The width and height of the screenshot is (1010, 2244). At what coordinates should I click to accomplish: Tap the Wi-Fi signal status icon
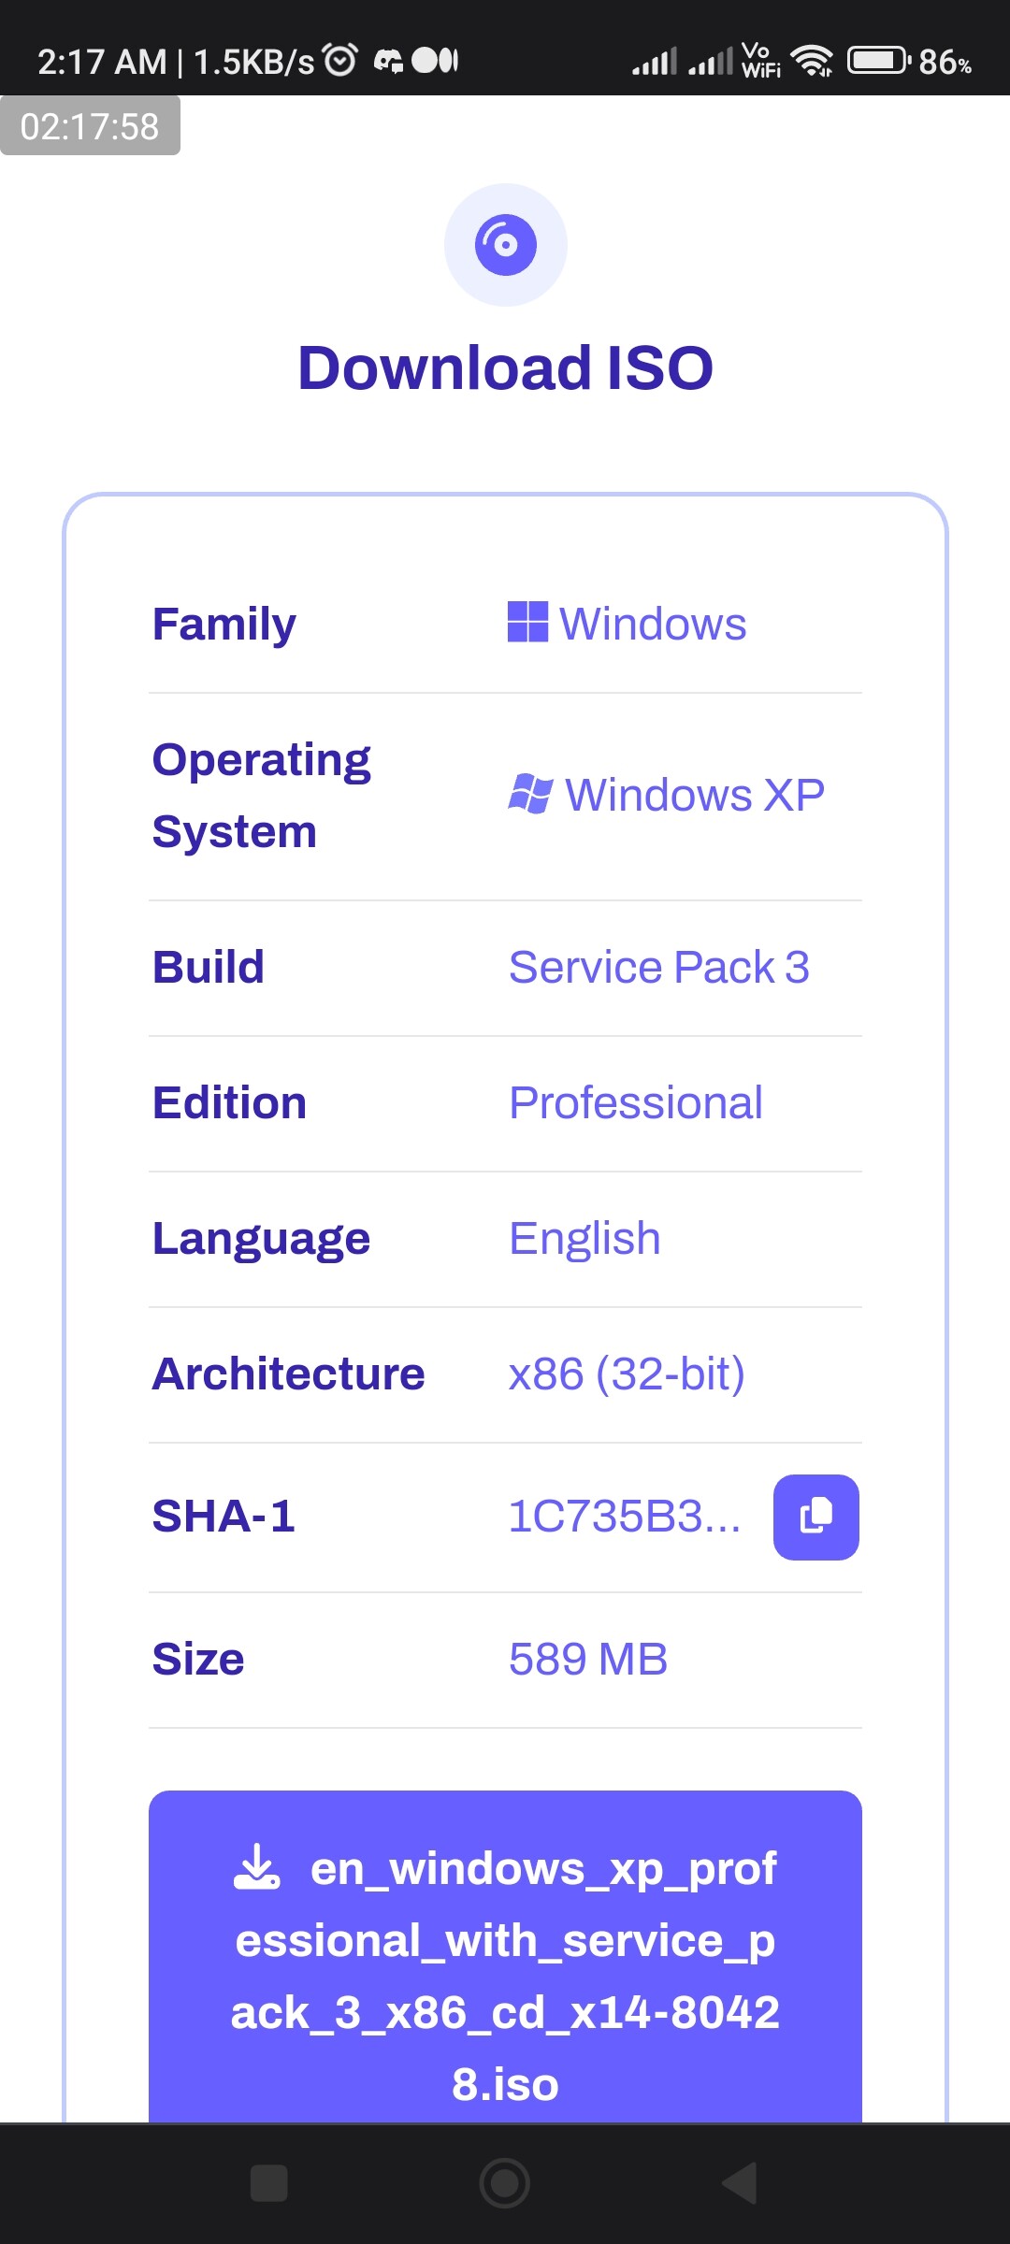(812, 61)
